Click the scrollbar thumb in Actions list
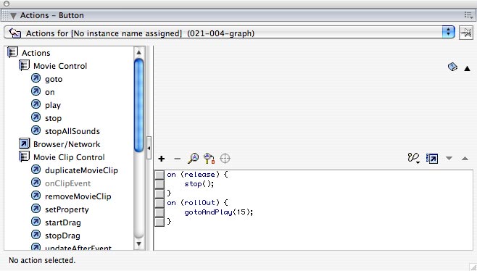Screen dimensions: 477x271 pyautogui.click(x=138, y=105)
